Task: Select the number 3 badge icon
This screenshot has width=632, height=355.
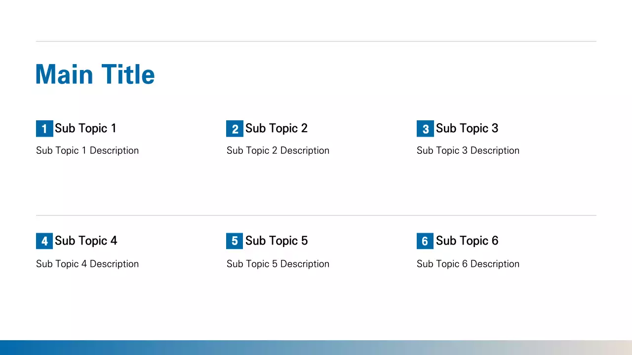Action: click(425, 129)
